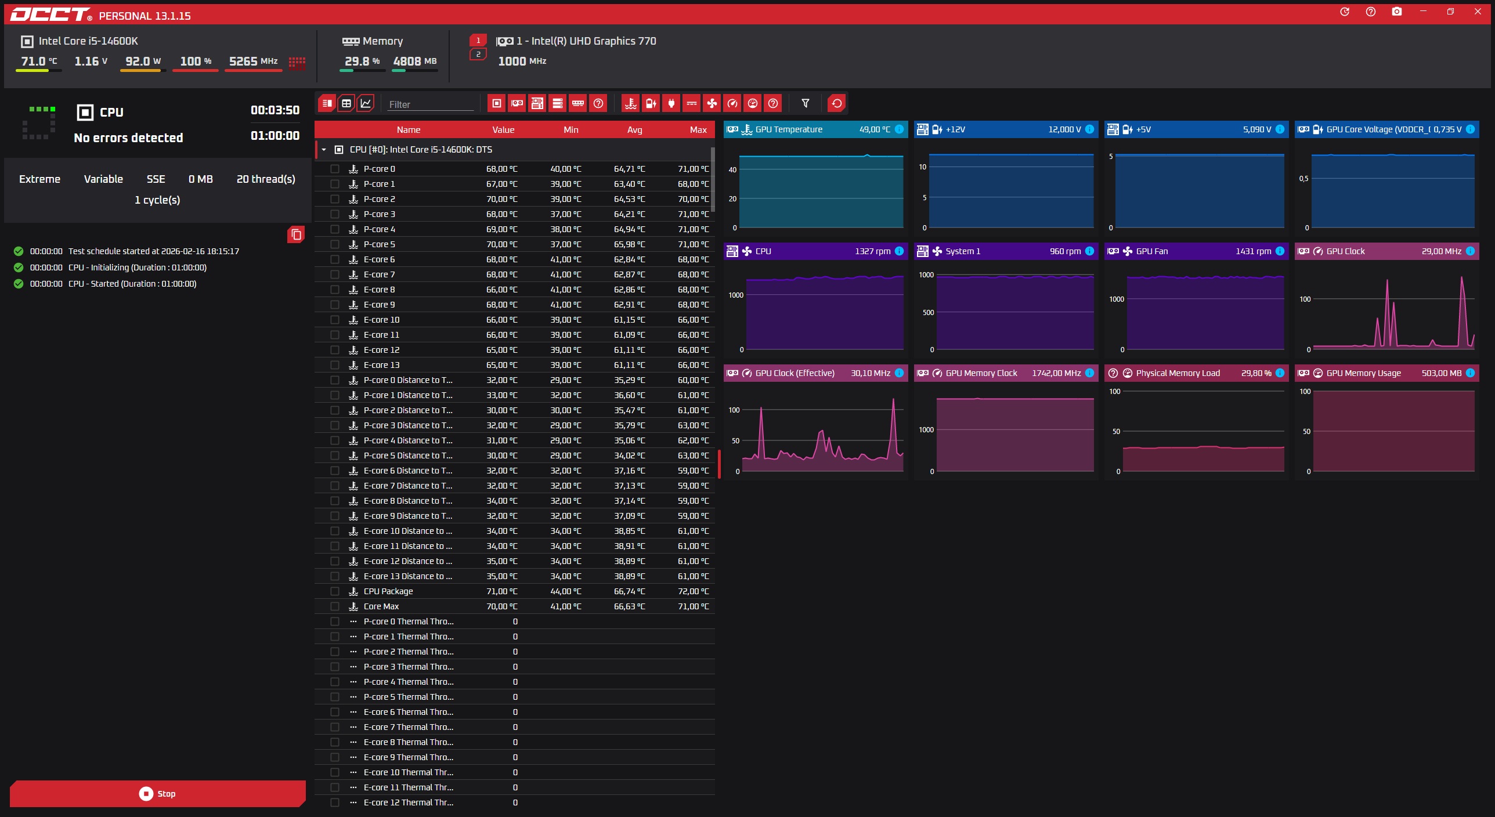
Task: Sort table by Max column header
Action: pos(698,130)
